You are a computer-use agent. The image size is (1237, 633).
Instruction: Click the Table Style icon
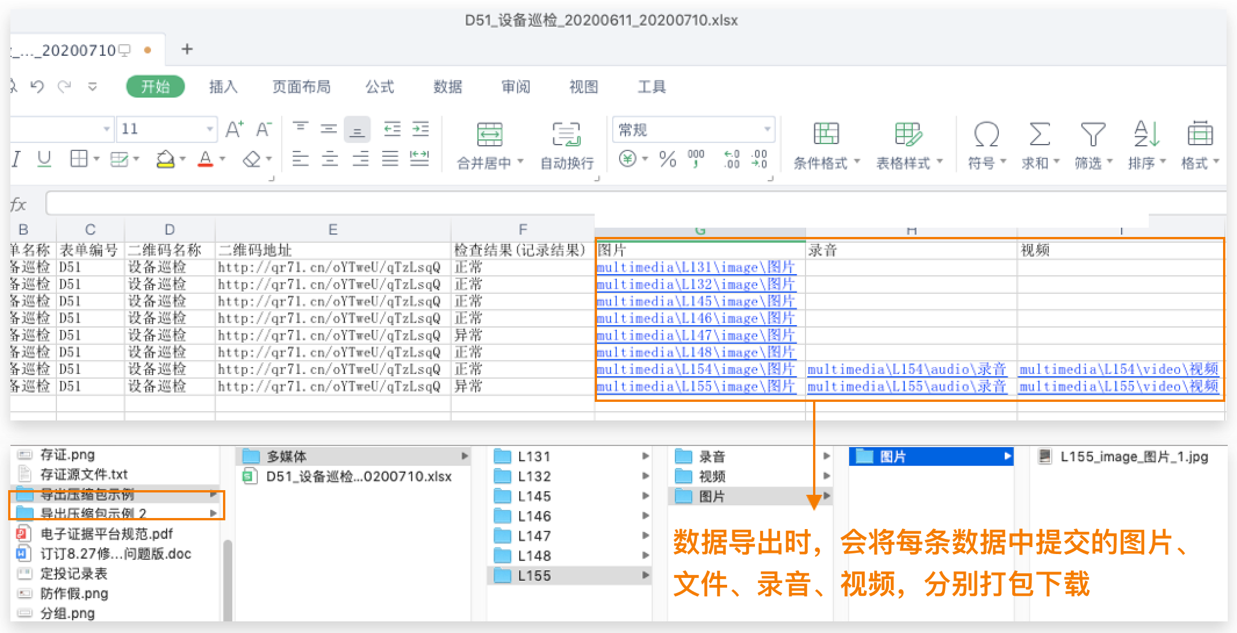[x=908, y=135]
